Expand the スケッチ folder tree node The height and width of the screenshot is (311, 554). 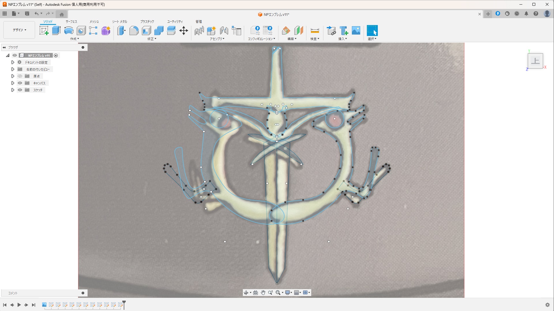click(x=13, y=90)
